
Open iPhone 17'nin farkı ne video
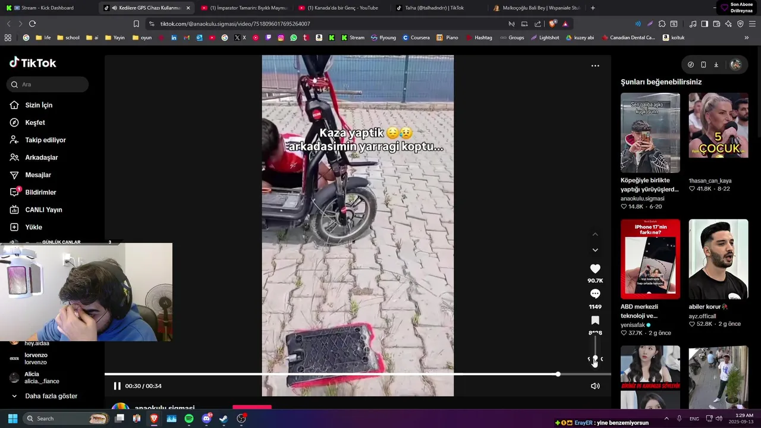[x=650, y=259]
